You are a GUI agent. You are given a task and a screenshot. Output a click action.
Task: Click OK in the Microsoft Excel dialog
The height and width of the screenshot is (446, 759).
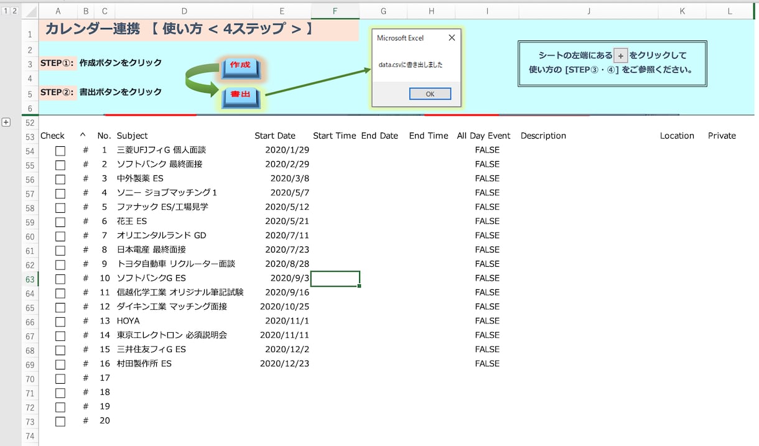[430, 94]
